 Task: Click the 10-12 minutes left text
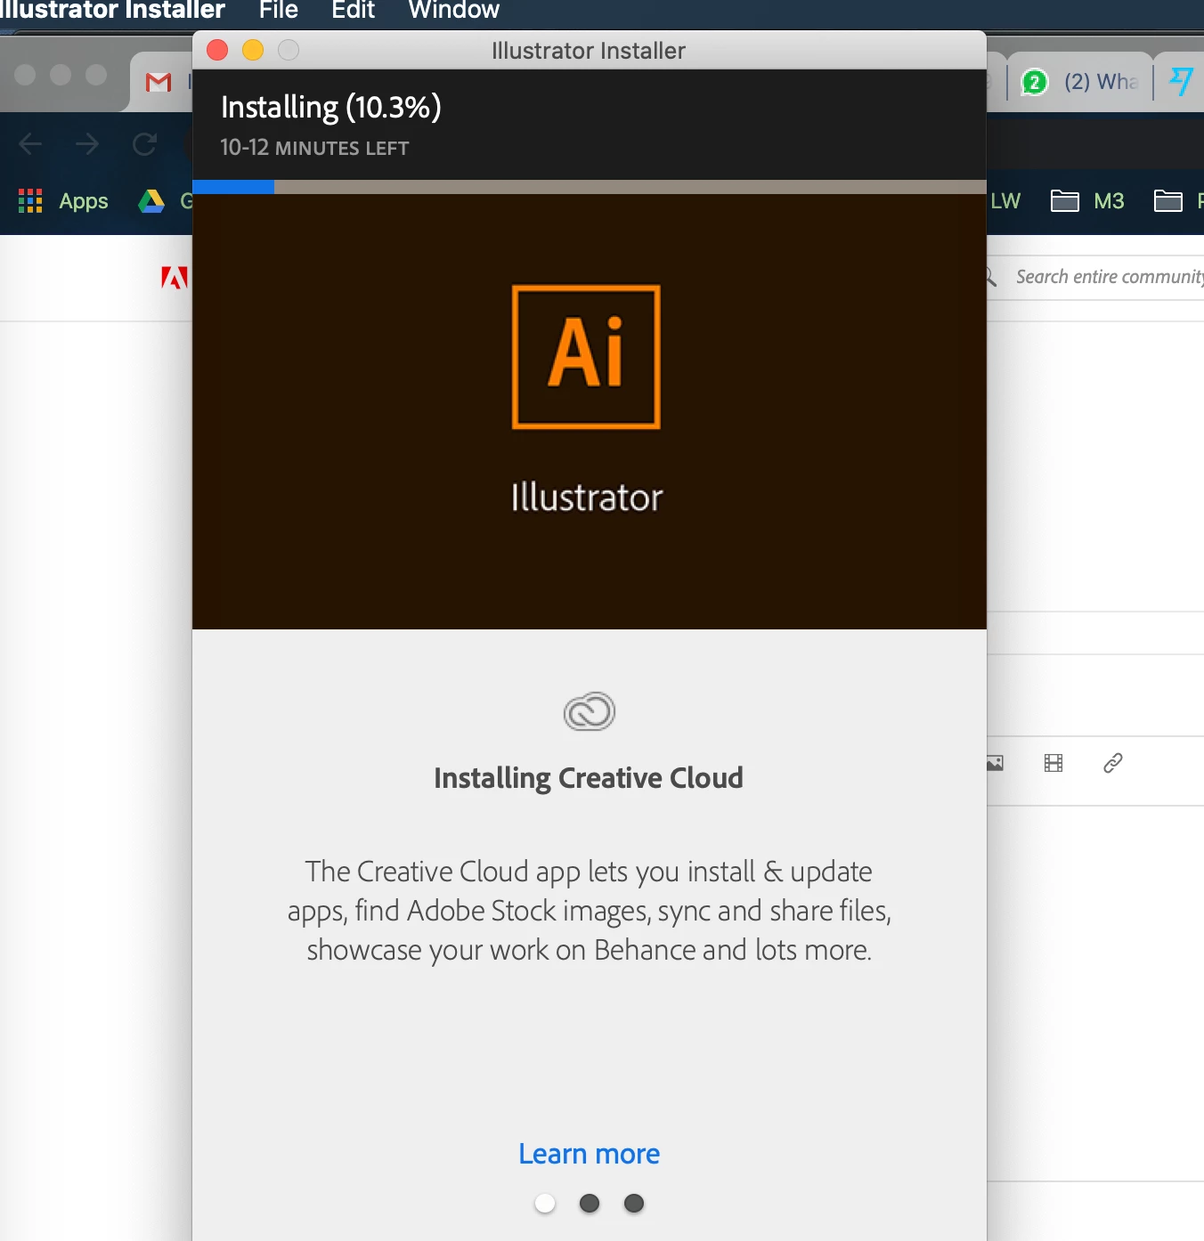pyautogui.click(x=314, y=148)
